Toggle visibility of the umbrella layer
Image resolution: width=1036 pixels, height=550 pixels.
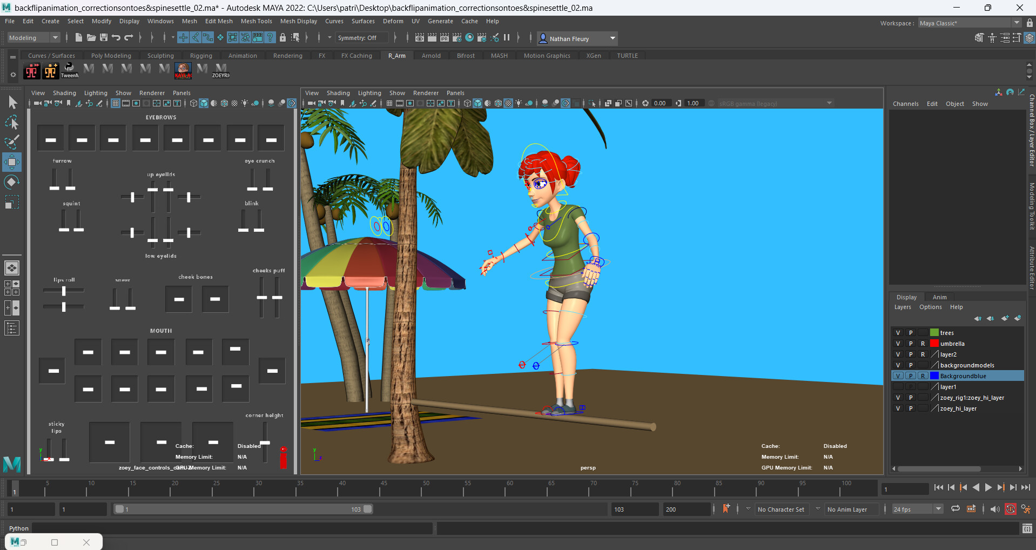point(898,344)
